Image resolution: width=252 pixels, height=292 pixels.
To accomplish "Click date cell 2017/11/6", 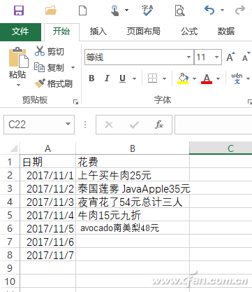I will (47, 242).
